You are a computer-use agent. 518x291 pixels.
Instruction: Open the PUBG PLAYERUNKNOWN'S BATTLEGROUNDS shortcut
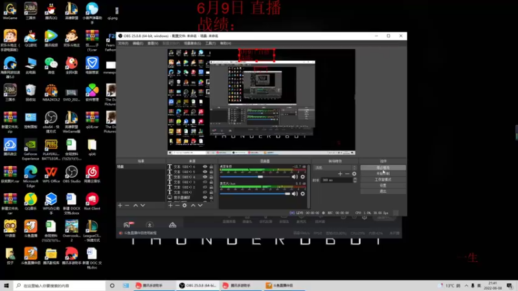[x=51, y=149]
